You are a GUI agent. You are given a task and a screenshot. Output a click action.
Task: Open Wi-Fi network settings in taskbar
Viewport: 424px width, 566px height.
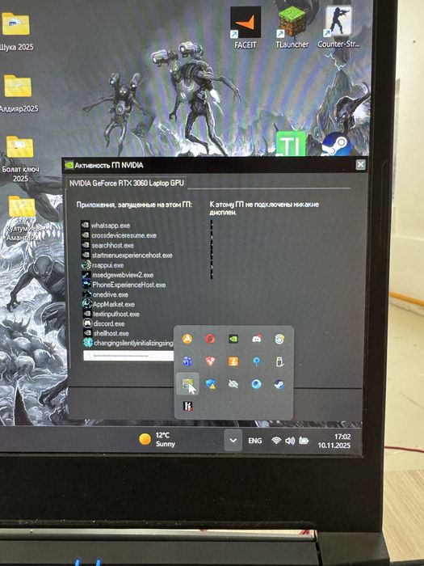[276, 441]
